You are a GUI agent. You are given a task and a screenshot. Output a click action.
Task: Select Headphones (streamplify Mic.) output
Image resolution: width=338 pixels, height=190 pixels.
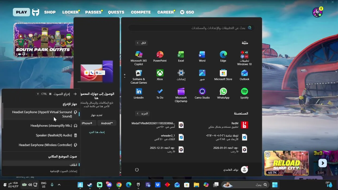coord(41,126)
